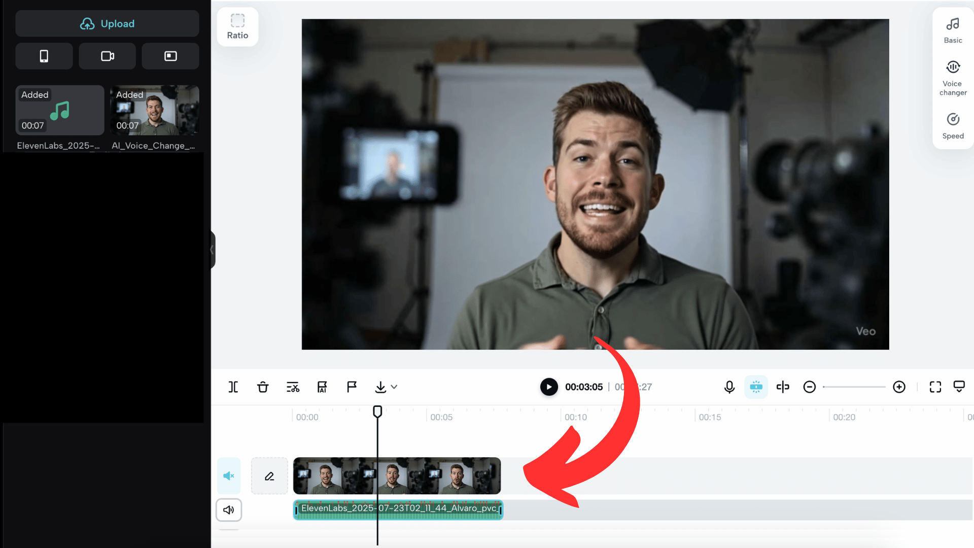The width and height of the screenshot is (974, 548).
Task: Click the timeline zoom slider track
Action: tap(854, 387)
